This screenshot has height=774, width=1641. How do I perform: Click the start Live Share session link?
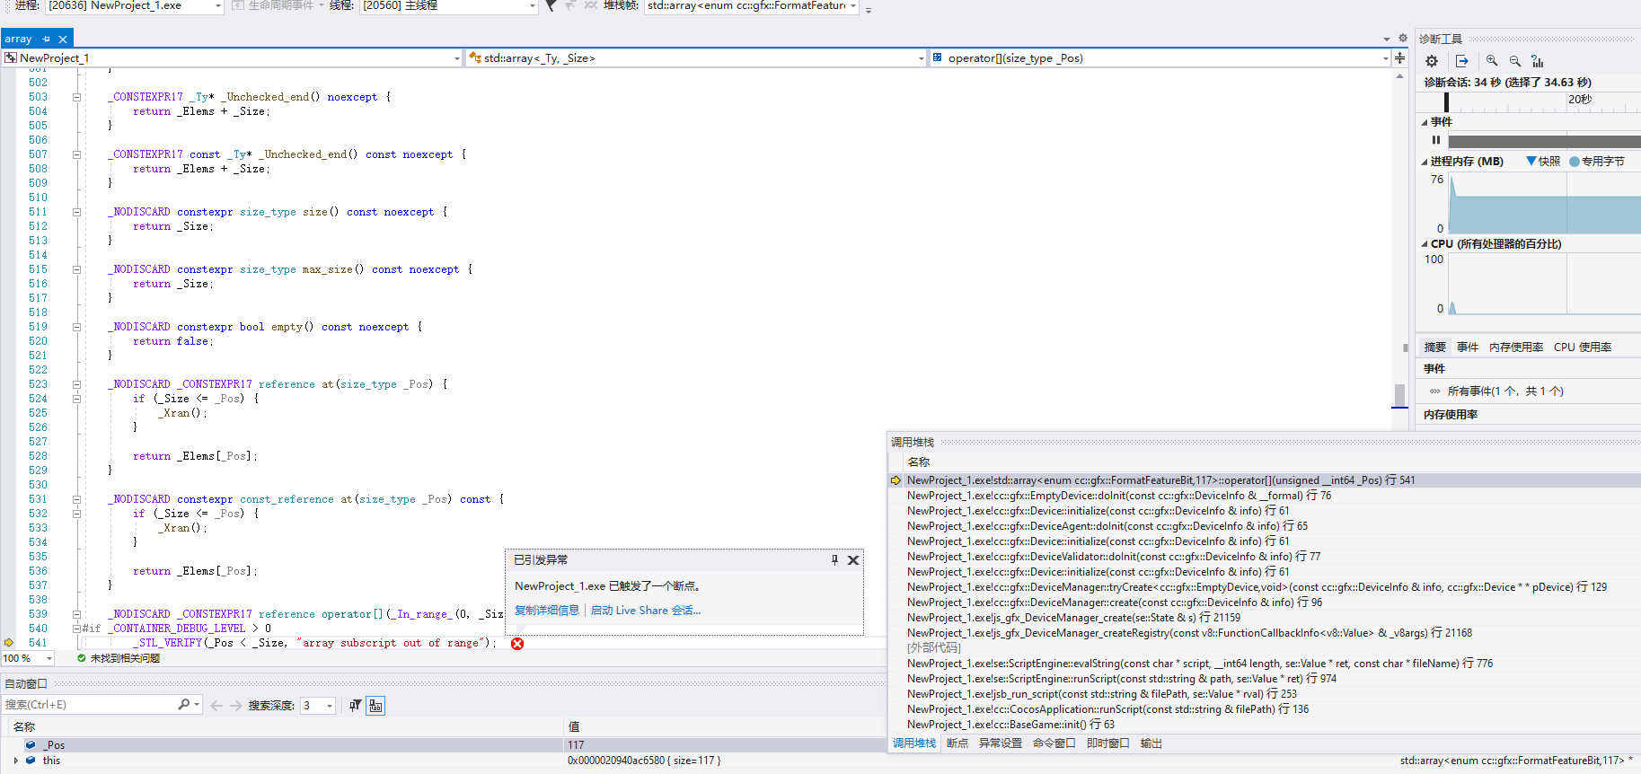pyautogui.click(x=646, y=611)
